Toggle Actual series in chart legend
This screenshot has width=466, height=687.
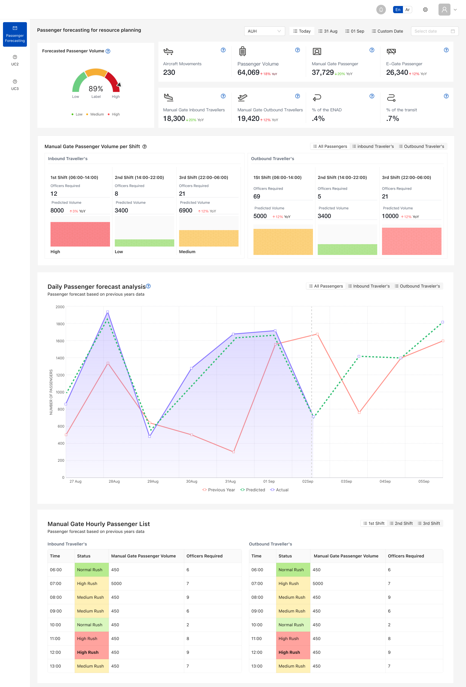coord(279,490)
